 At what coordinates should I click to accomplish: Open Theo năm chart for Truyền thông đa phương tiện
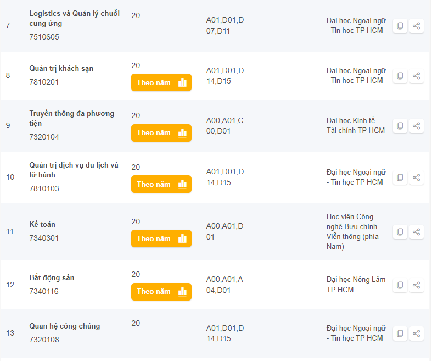point(161,133)
